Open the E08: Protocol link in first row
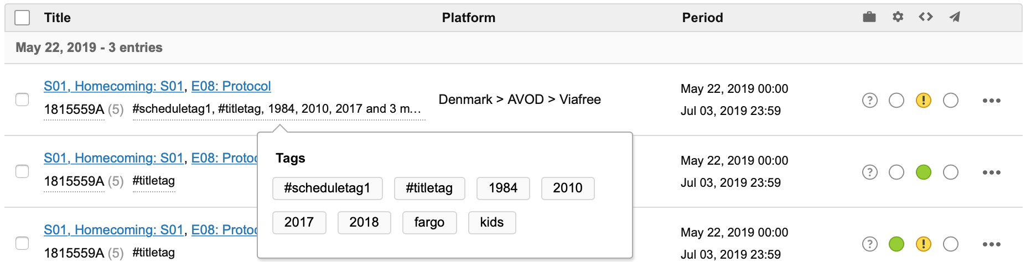 (231, 86)
